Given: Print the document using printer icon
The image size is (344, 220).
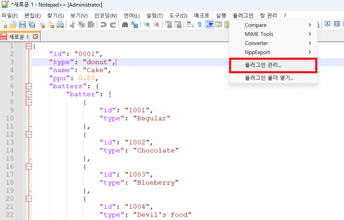Looking at the screenshot, I should click(60, 24).
